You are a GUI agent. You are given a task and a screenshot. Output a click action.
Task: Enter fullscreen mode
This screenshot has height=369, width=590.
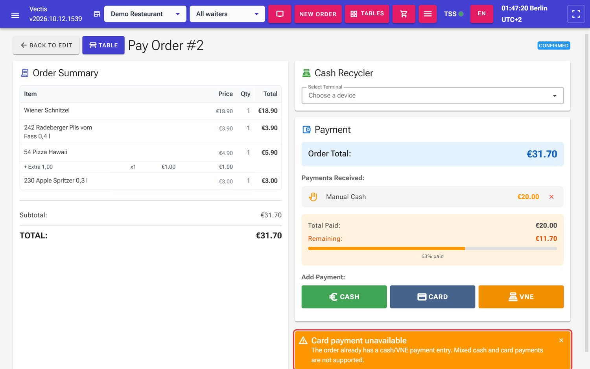pyautogui.click(x=576, y=14)
